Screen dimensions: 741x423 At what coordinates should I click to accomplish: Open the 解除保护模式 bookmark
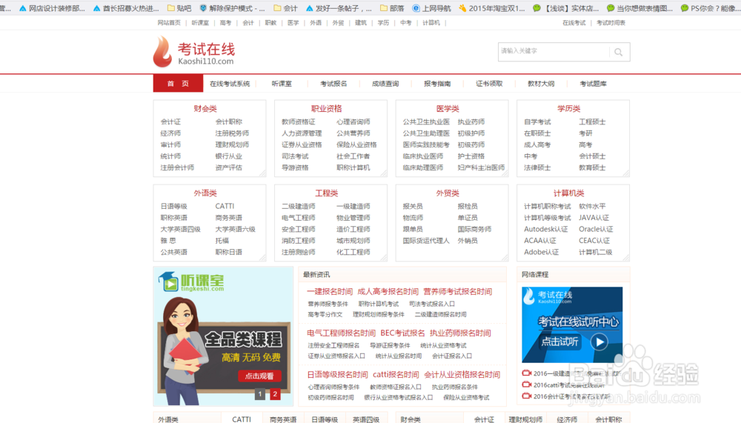click(232, 8)
